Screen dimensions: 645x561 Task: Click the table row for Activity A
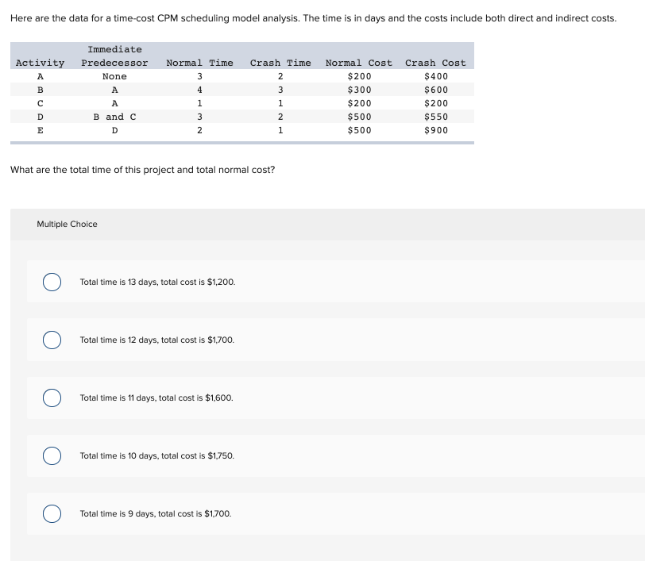(x=238, y=76)
